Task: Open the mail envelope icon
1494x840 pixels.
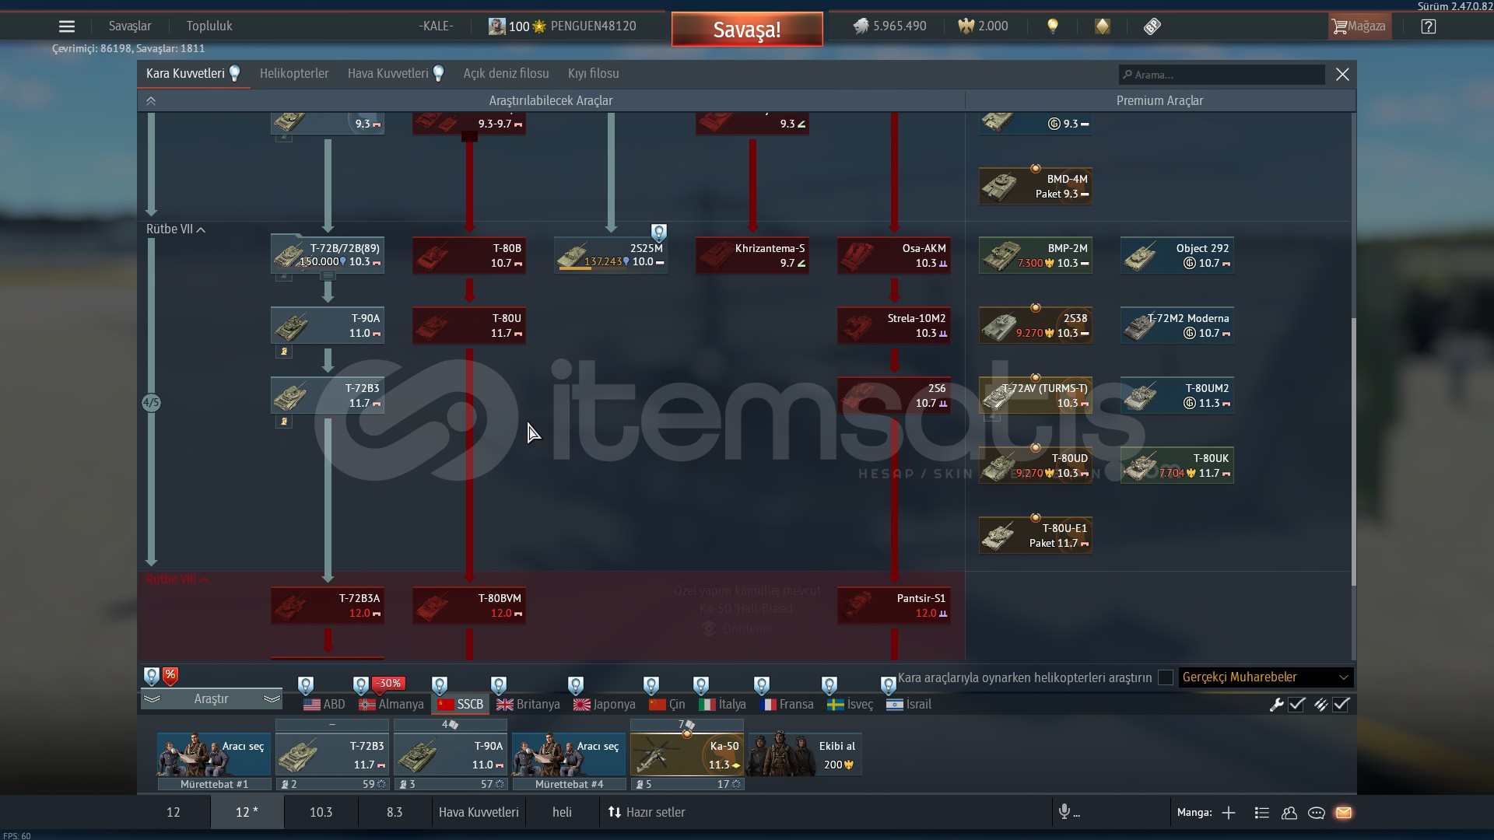Action: click(1344, 813)
